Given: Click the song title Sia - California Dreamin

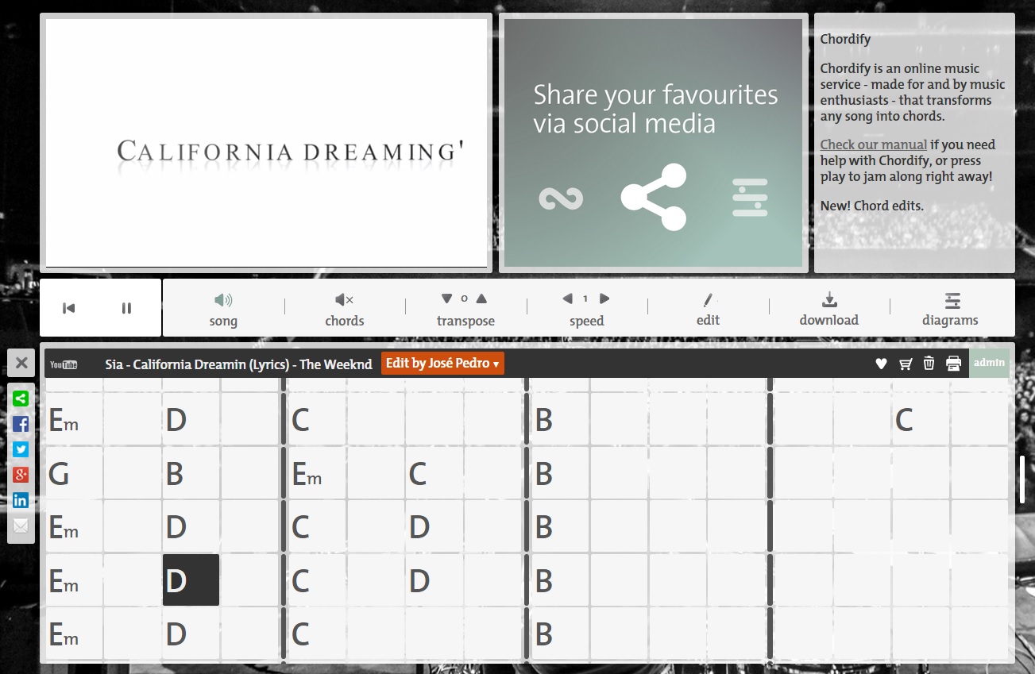Looking at the screenshot, I should (x=238, y=364).
